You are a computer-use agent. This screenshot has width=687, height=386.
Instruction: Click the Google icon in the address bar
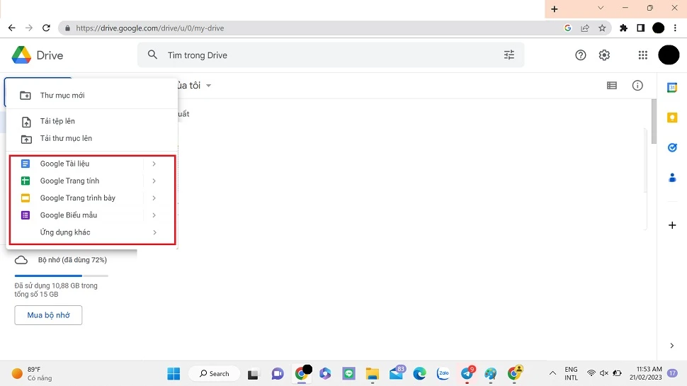568,28
